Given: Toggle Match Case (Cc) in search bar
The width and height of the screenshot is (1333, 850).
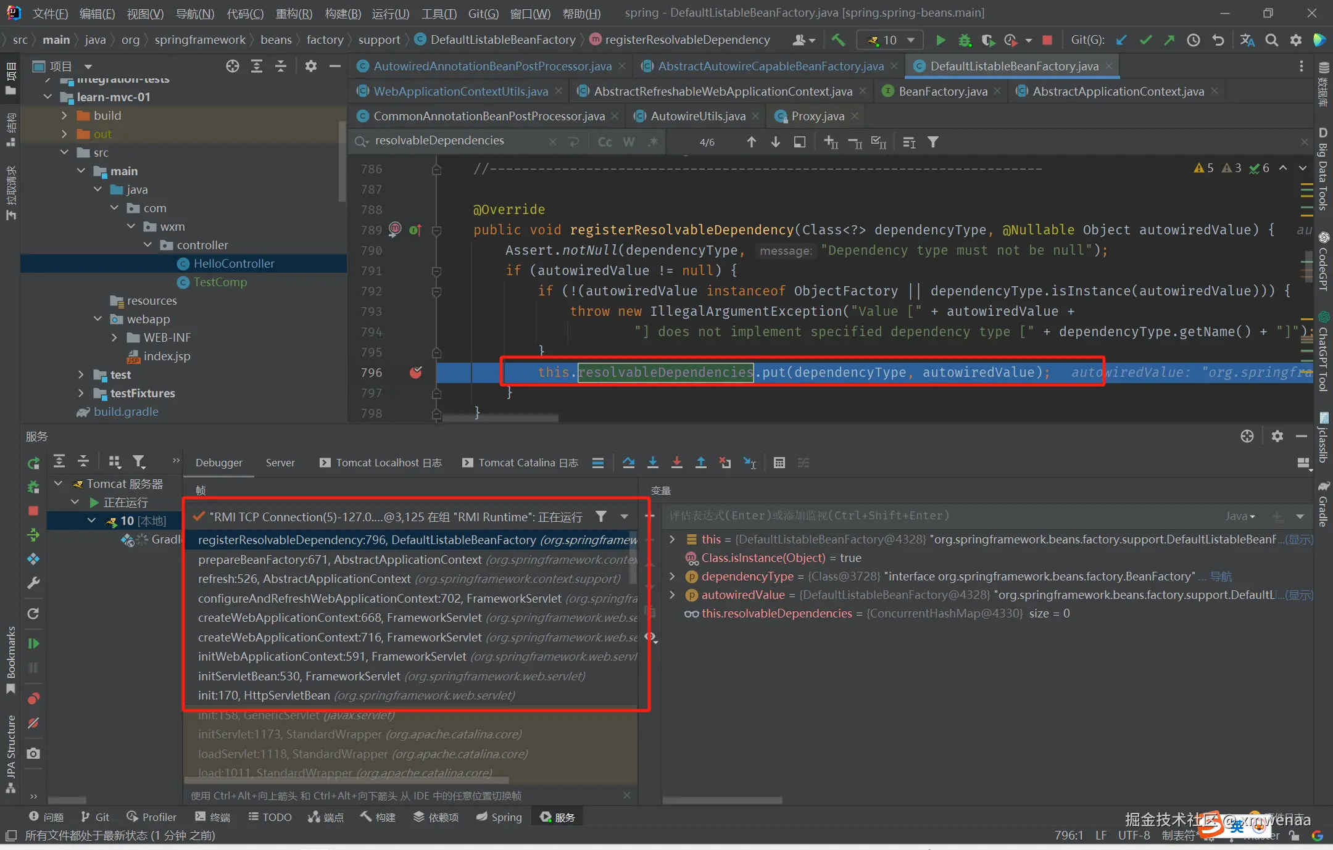Looking at the screenshot, I should pos(605,142).
